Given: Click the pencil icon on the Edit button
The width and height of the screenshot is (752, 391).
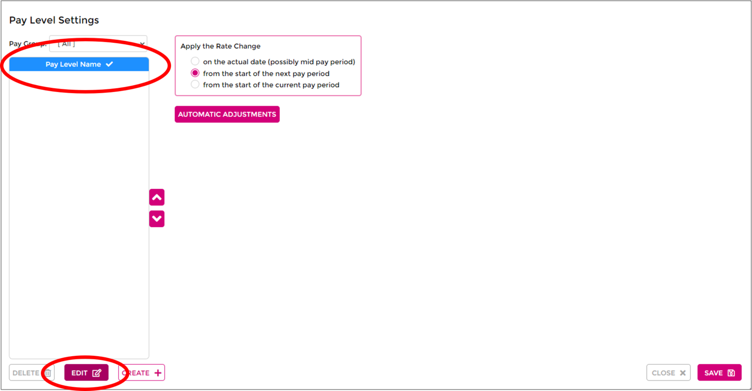Looking at the screenshot, I should 97,373.
